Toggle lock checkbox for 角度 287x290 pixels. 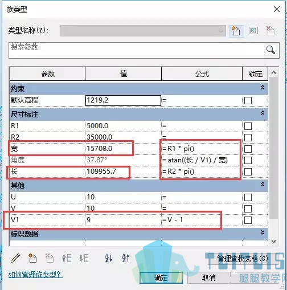(248, 160)
